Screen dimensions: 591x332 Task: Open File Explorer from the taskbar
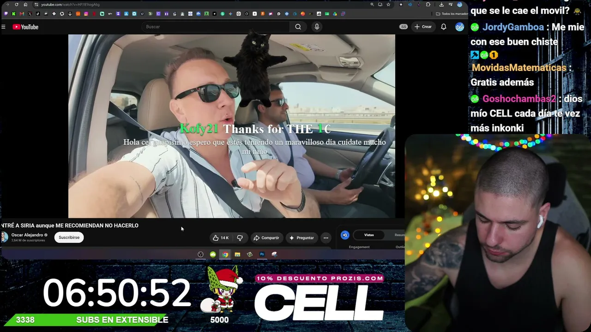click(237, 255)
